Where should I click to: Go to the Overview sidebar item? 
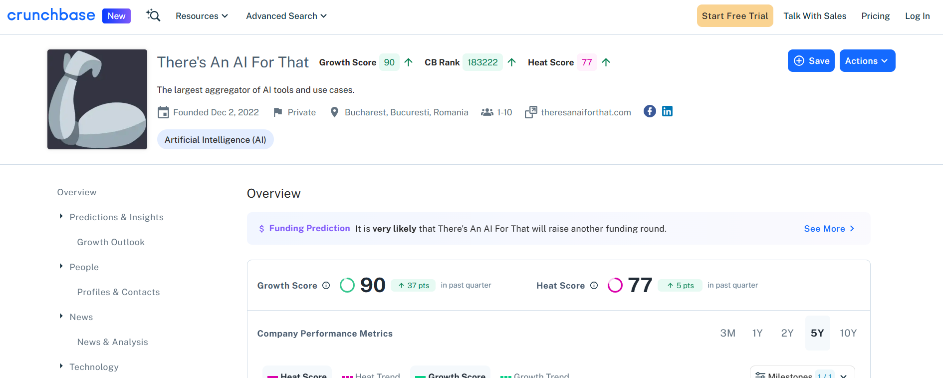click(x=77, y=192)
